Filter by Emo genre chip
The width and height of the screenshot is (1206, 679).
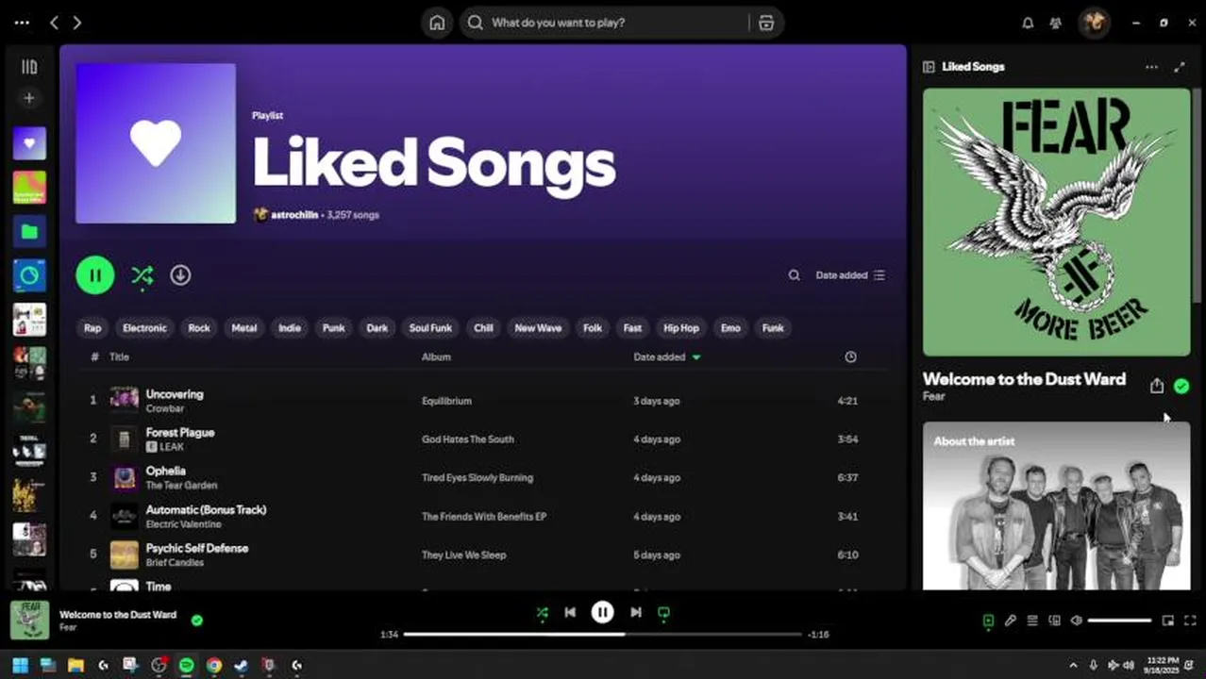(730, 328)
